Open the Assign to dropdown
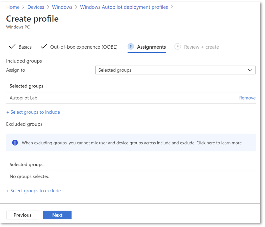Image resolution: width=265 pixels, height=227 pixels. pyautogui.click(x=175, y=70)
